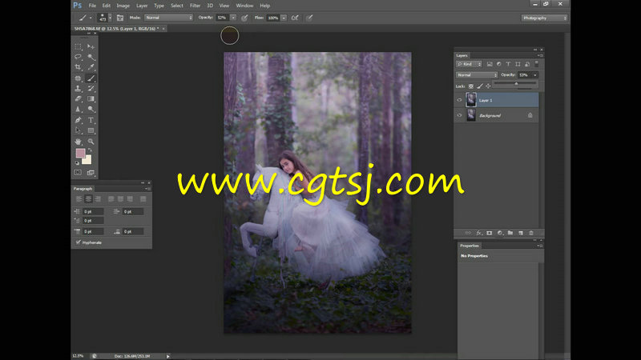Screen dimensions: 641x360
Task: Toggle pressure for opacity button
Action: click(244, 18)
